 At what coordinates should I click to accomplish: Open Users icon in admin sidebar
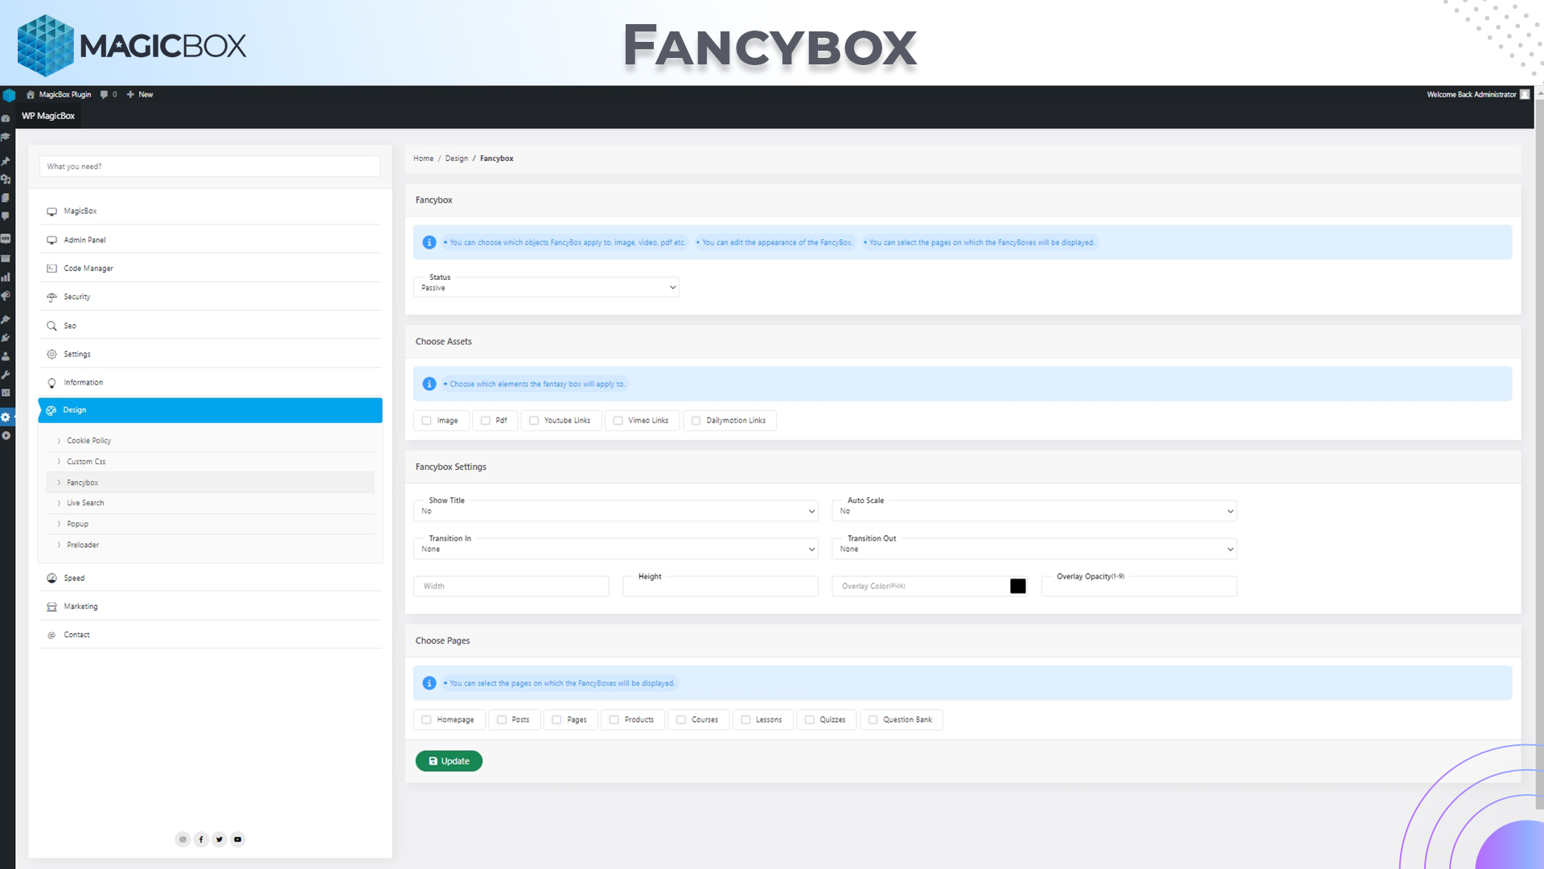pyautogui.click(x=6, y=356)
